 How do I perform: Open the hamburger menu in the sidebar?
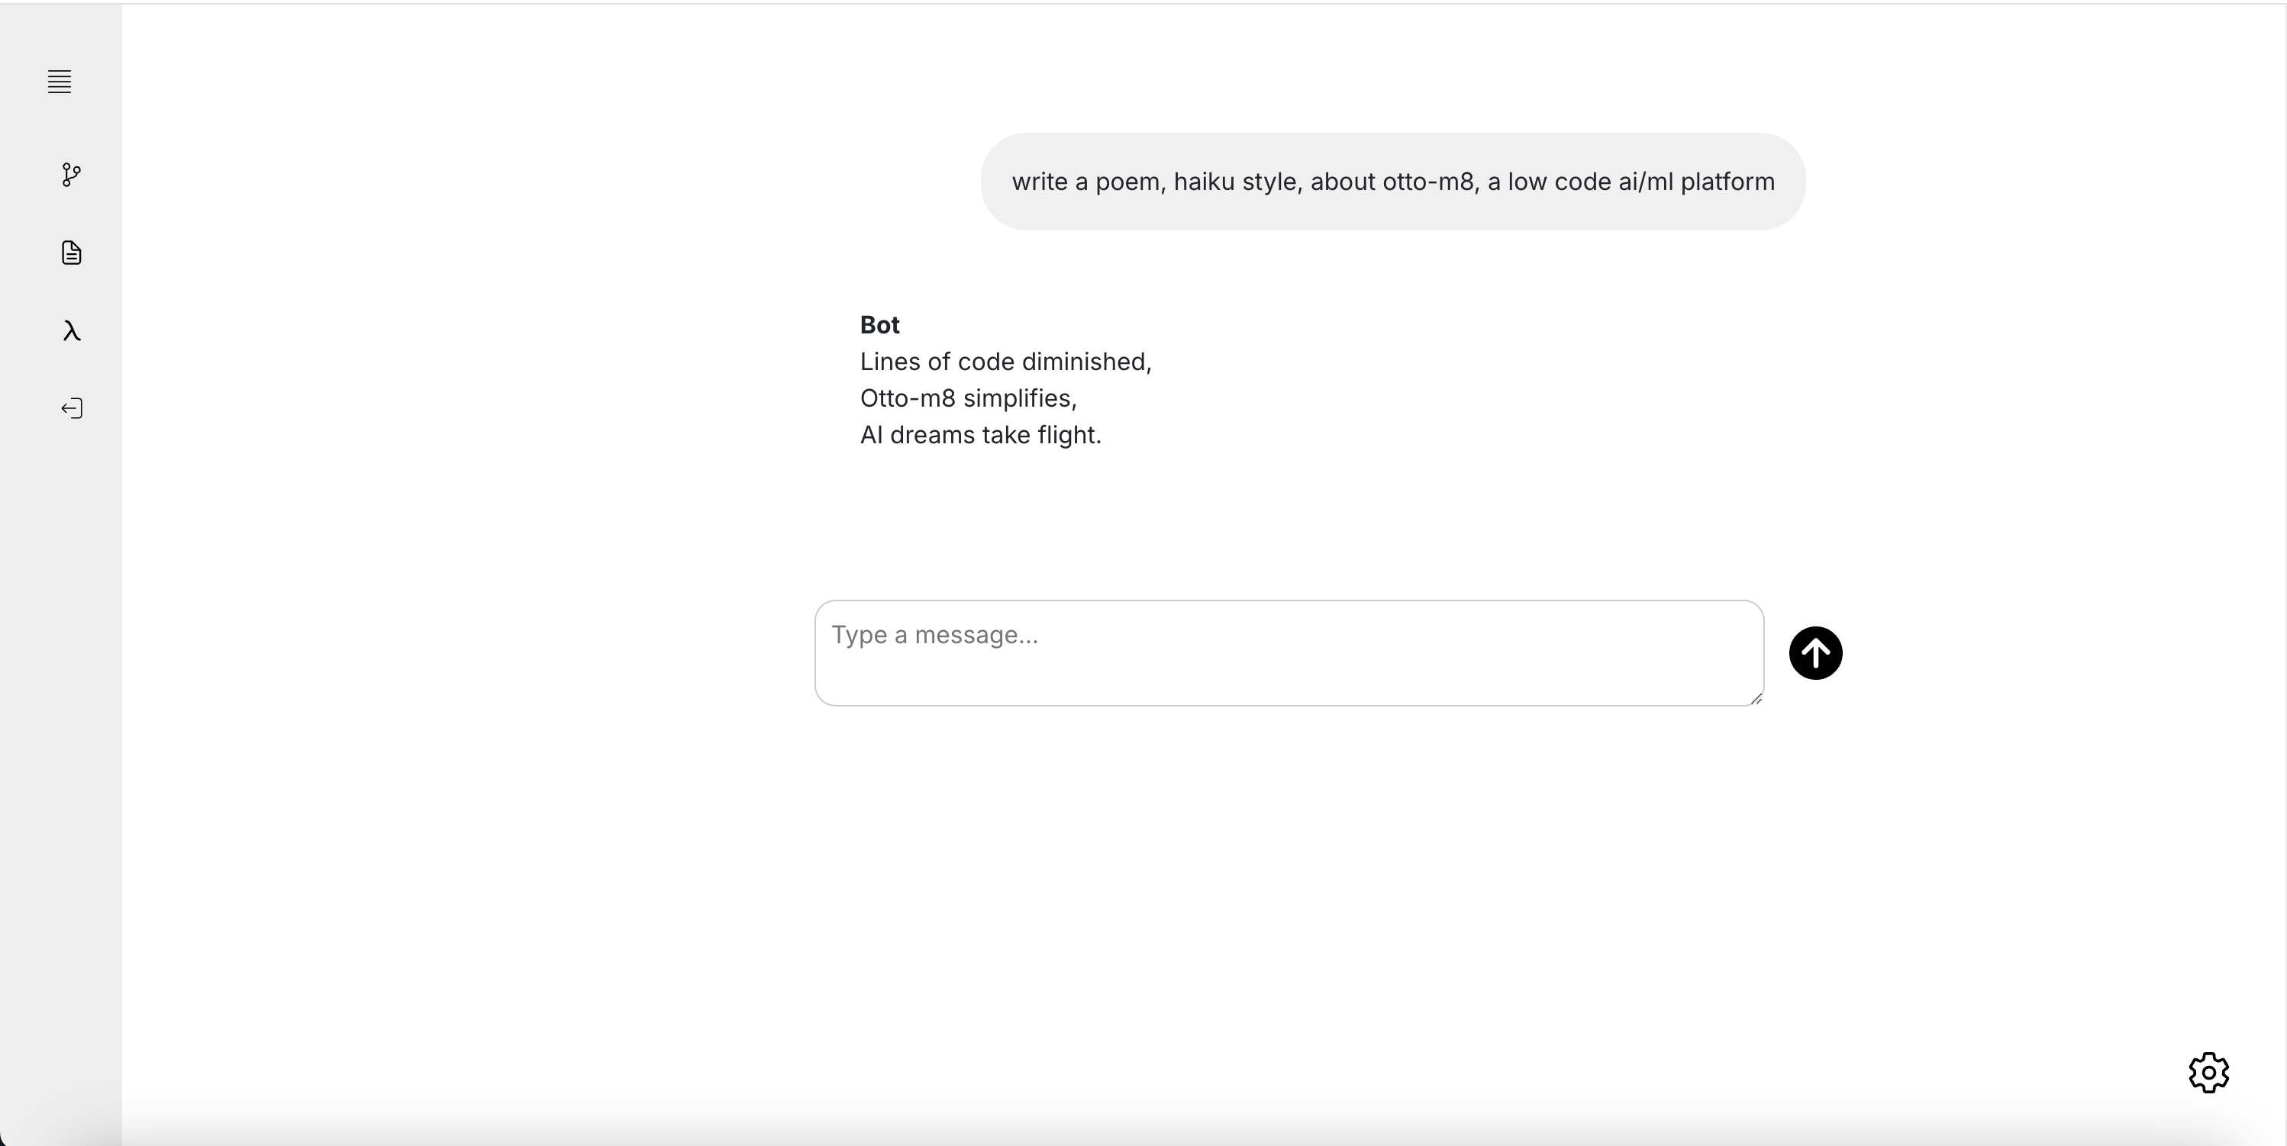[60, 82]
